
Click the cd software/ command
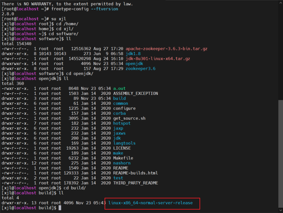click(64, 34)
